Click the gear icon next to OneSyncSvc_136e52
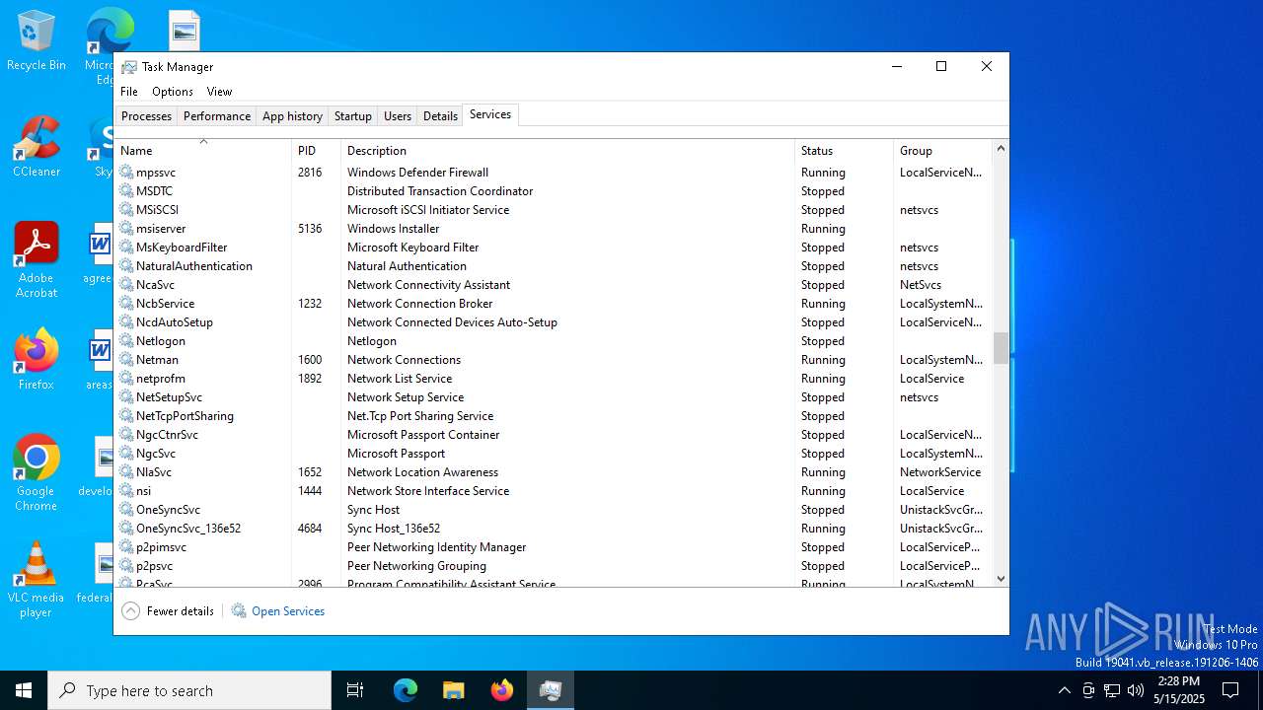 (126, 529)
